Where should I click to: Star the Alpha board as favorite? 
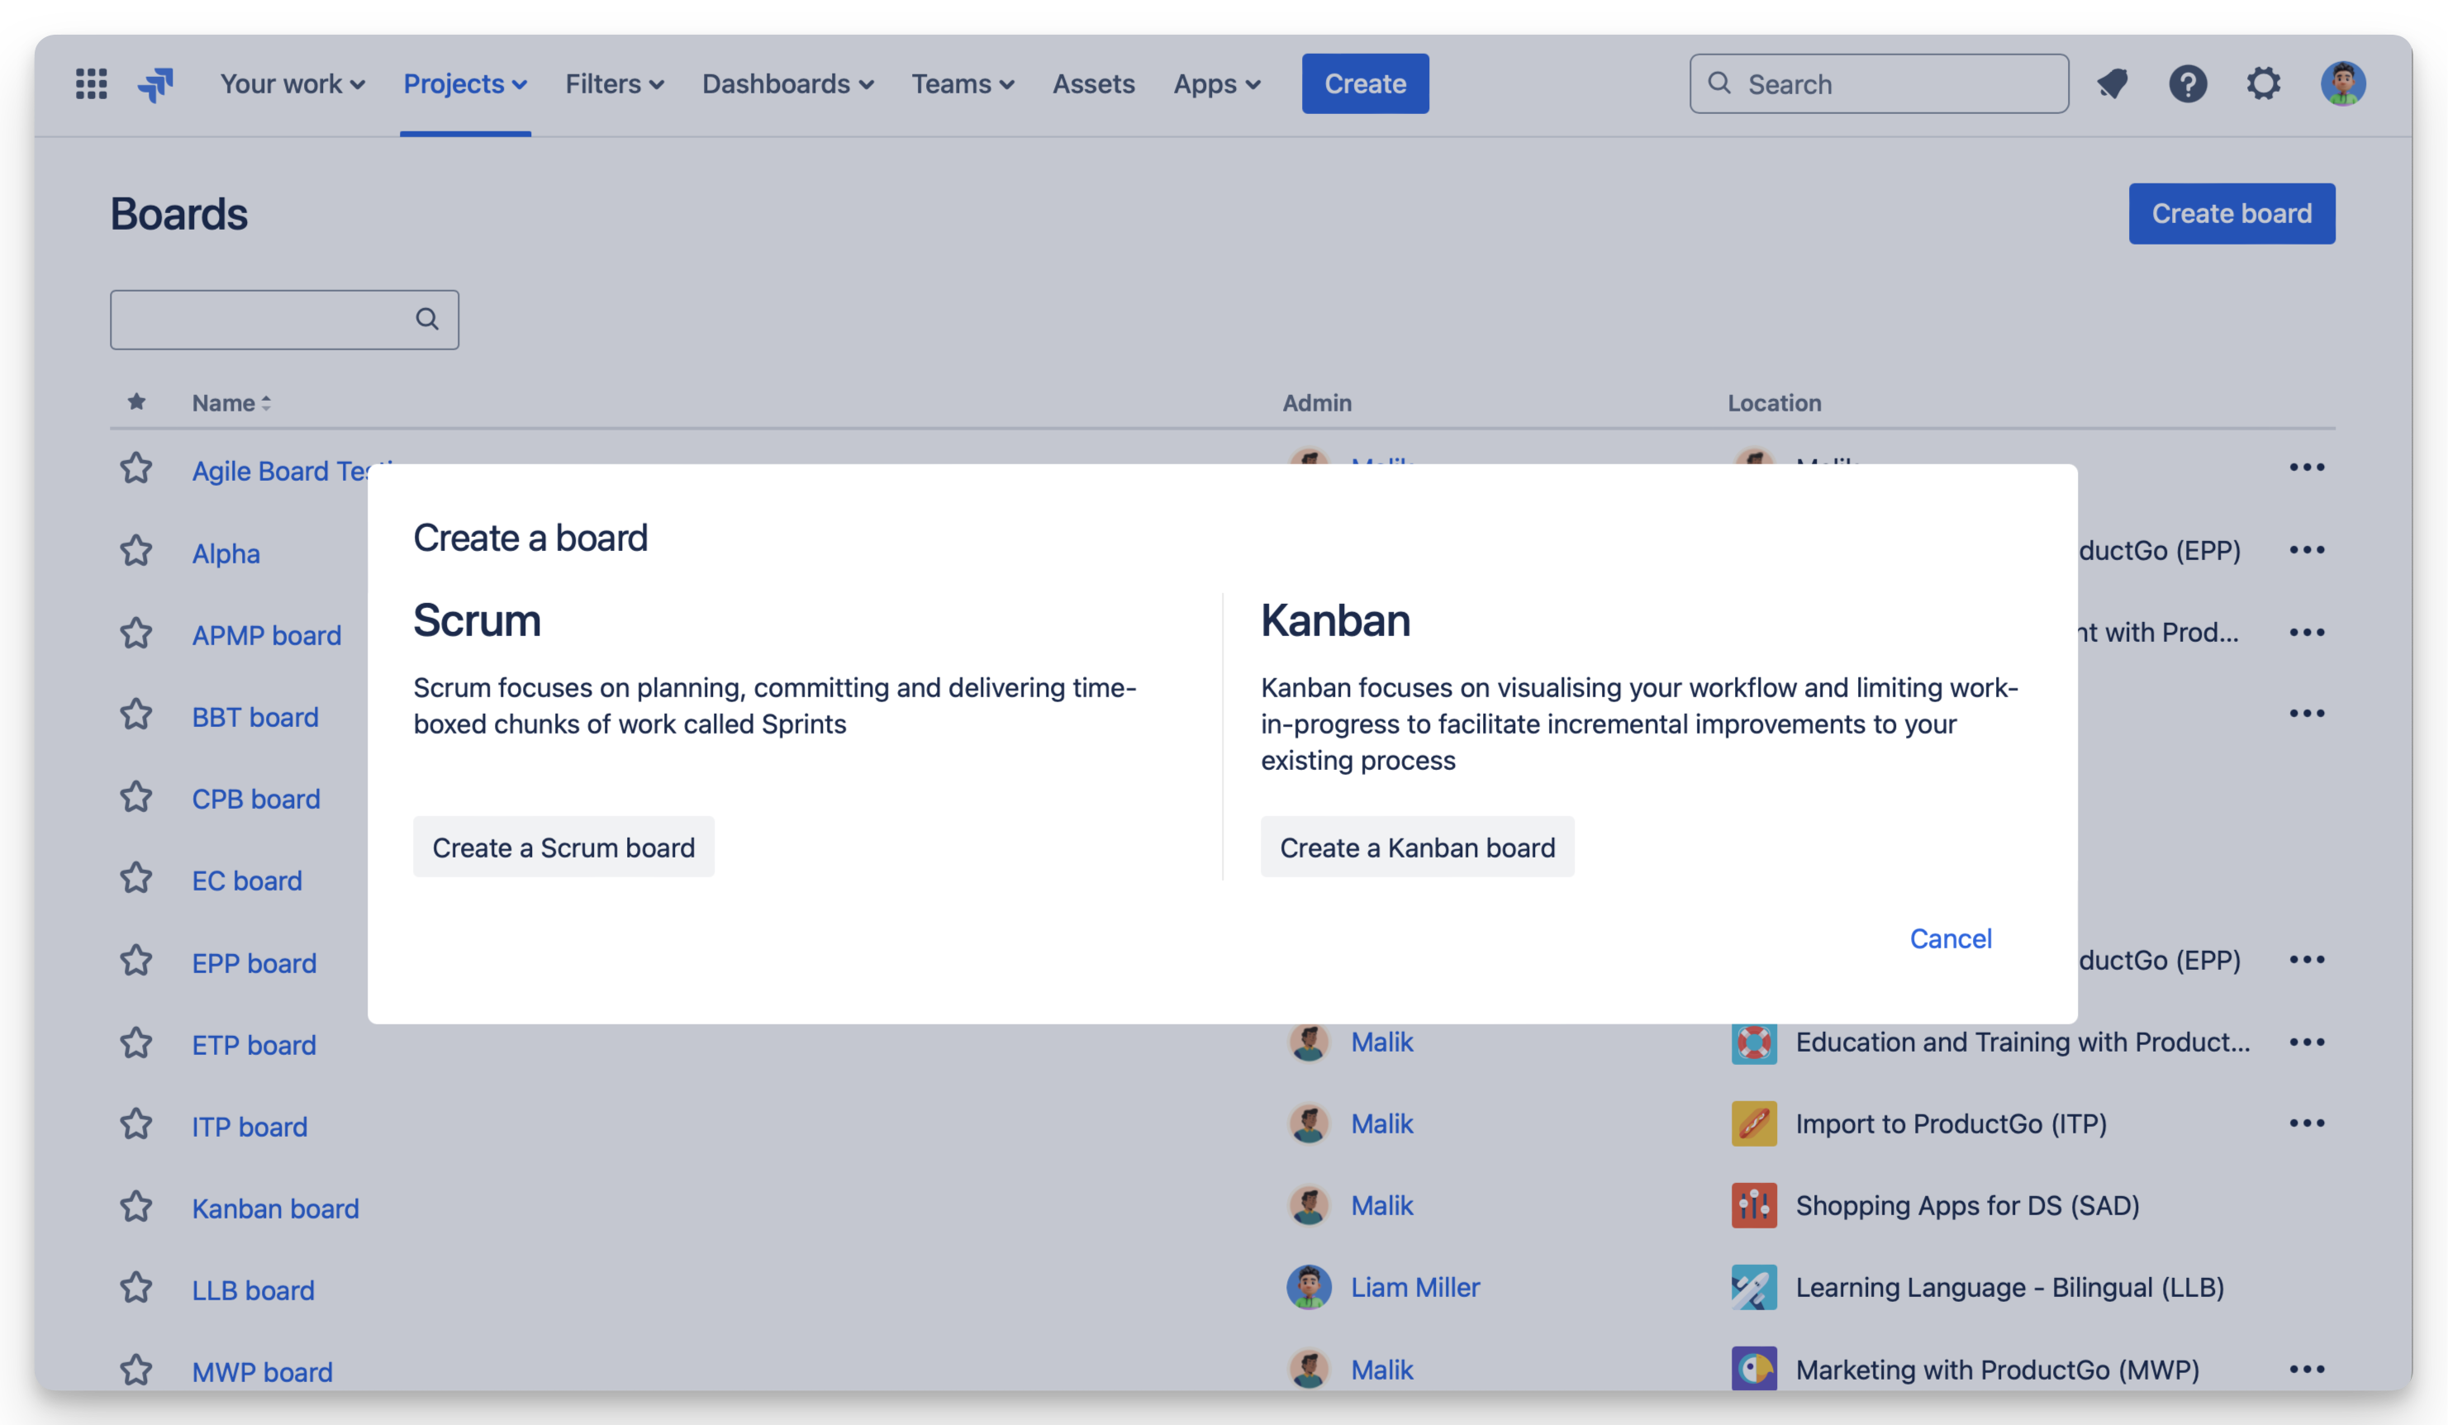tap(136, 551)
